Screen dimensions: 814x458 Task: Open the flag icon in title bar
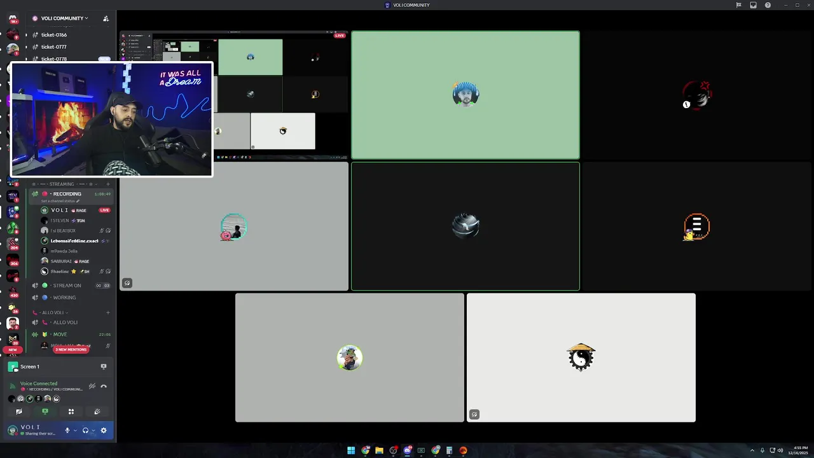738,5
